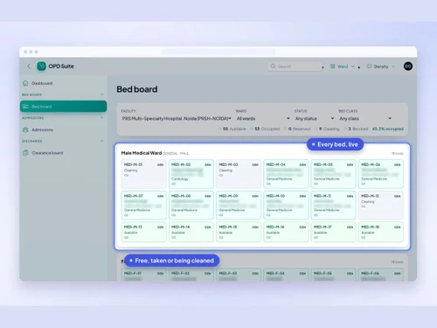Image resolution: width=437 pixels, height=328 pixels.
Task: Open the Dashboard home icon
Action: click(25, 83)
